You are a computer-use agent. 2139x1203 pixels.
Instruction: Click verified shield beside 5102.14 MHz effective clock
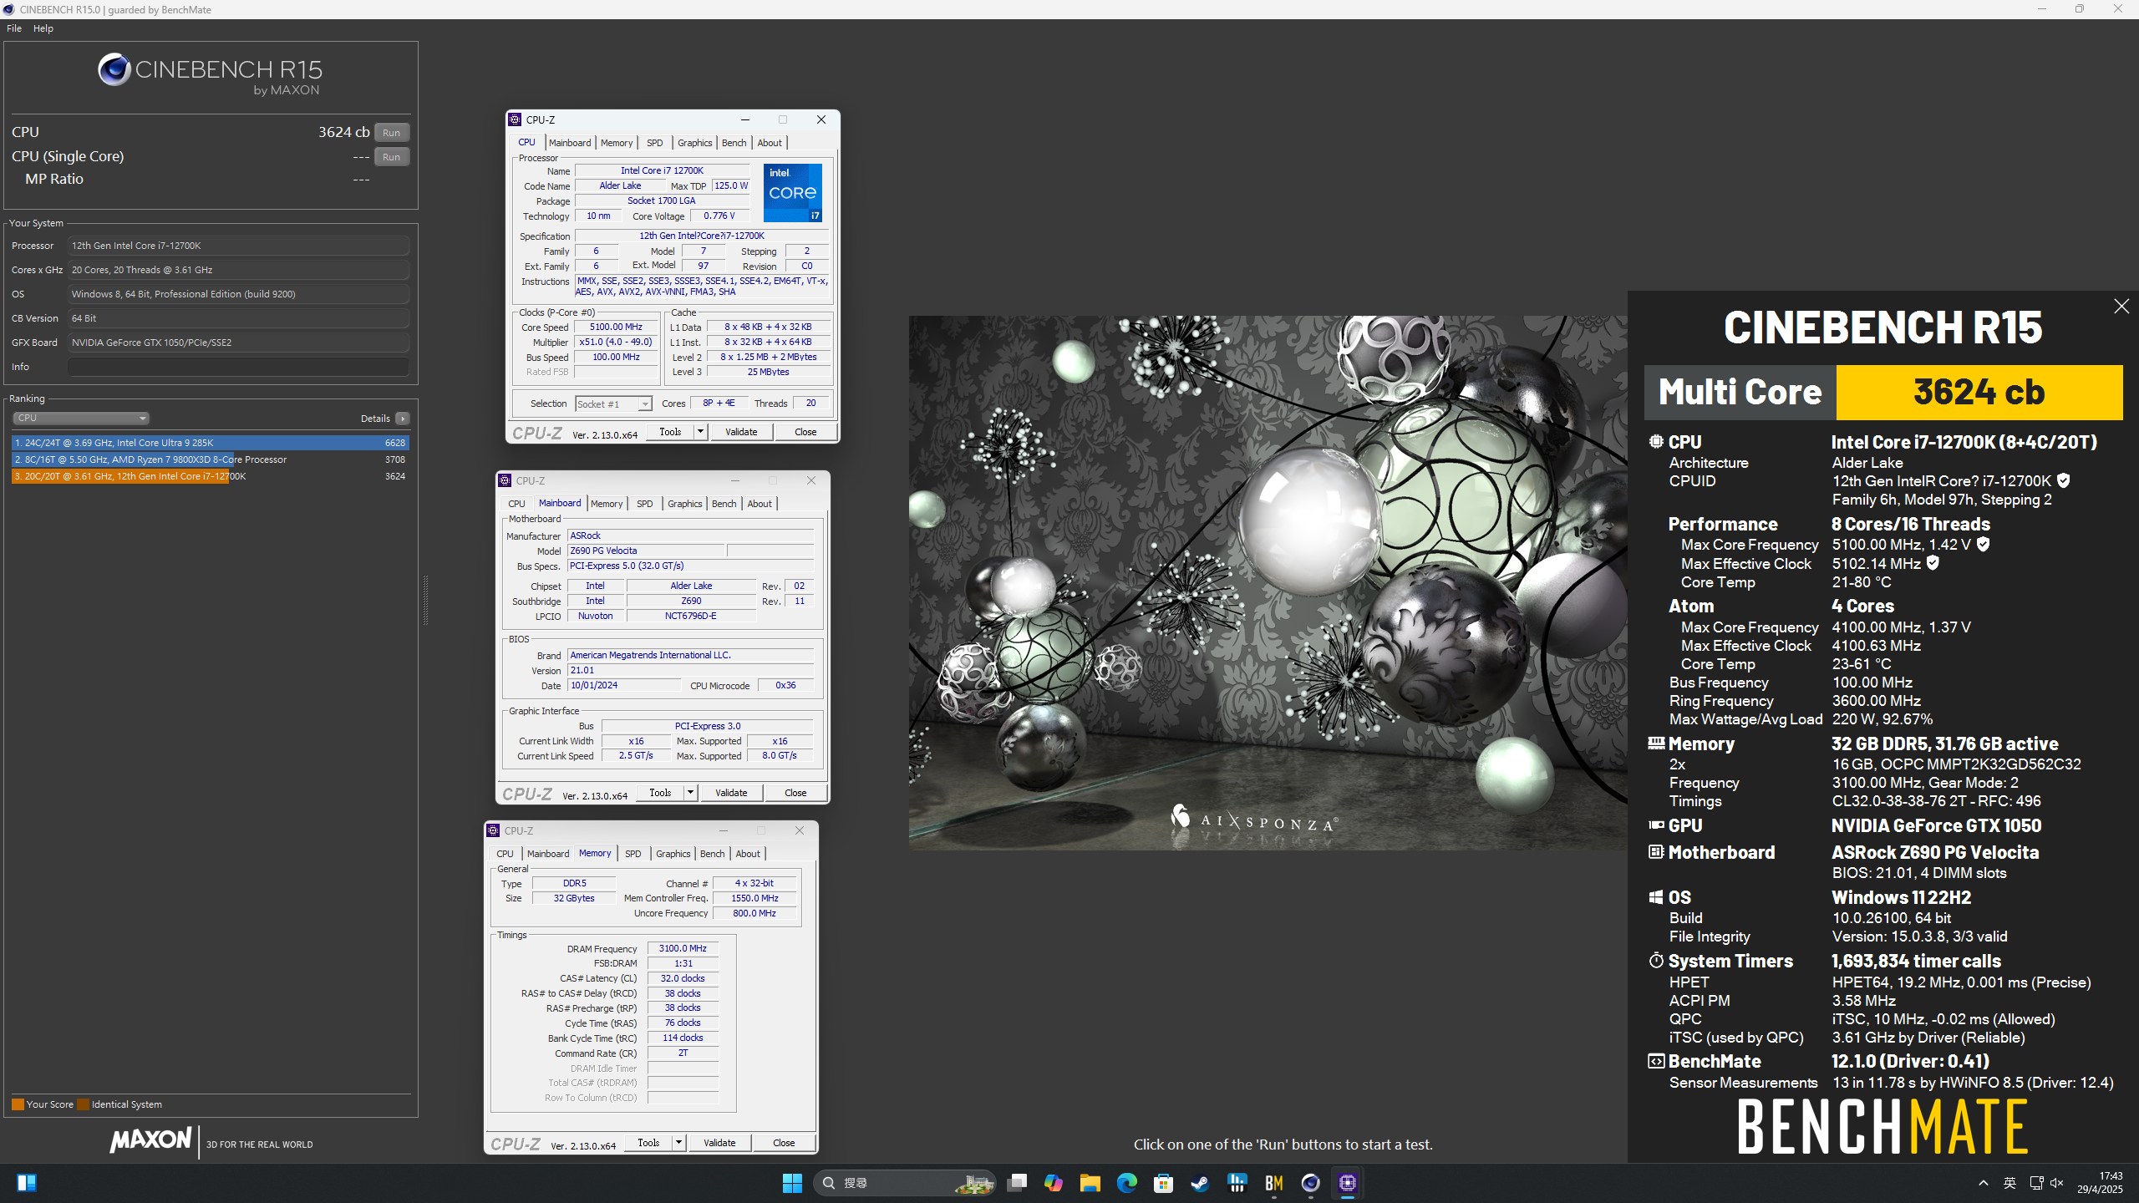point(1933,563)
